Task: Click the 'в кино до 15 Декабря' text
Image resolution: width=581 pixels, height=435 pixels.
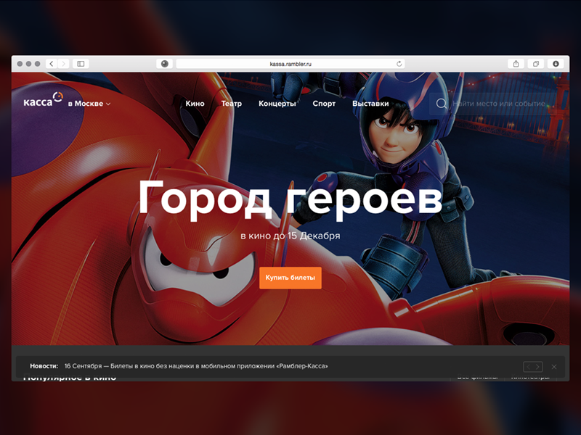Action: (x=290, y=236)
